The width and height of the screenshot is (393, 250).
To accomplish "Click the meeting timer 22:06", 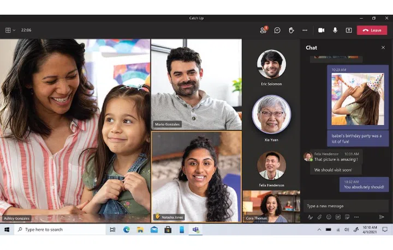I will 26,30.
